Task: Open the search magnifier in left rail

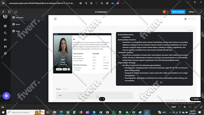Action: point(5,33)
